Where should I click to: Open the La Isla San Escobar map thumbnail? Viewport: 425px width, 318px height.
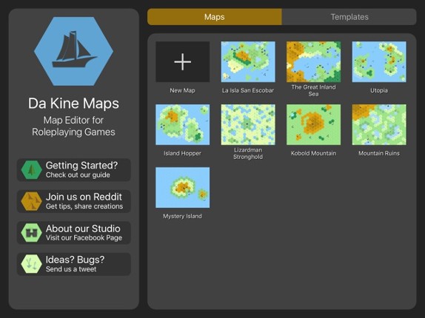coord(248,61)
